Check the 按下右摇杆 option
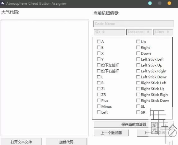Screen dimensions: 178x145 (99, 71)
